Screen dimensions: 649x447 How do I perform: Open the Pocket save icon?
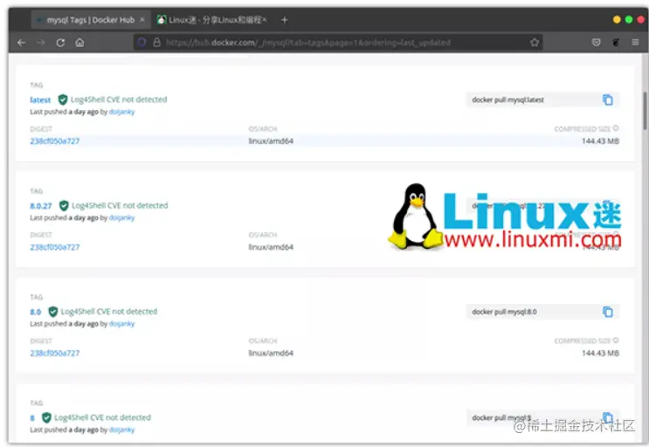pos(596,42)
